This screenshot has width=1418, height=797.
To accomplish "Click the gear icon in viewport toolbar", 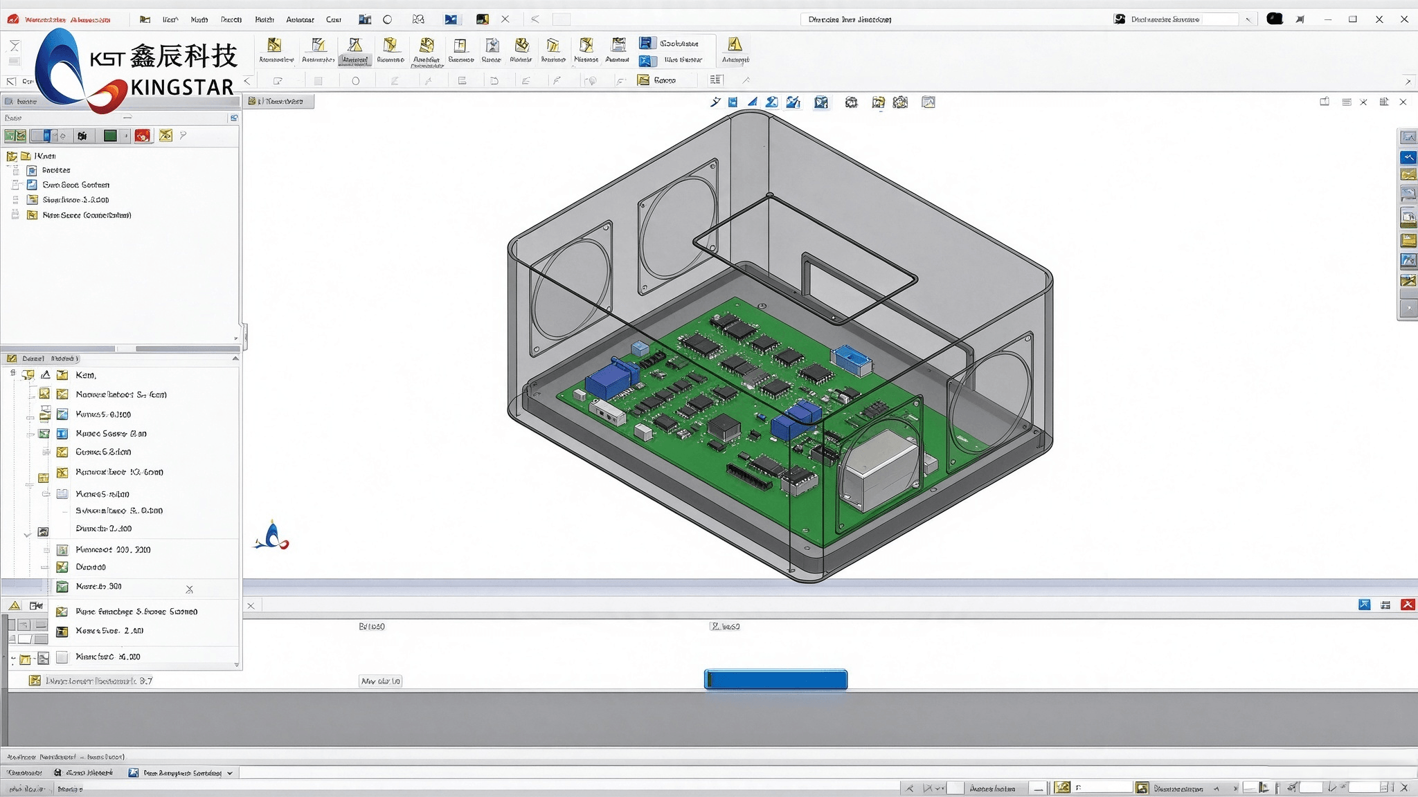I will tap(851, 102).
